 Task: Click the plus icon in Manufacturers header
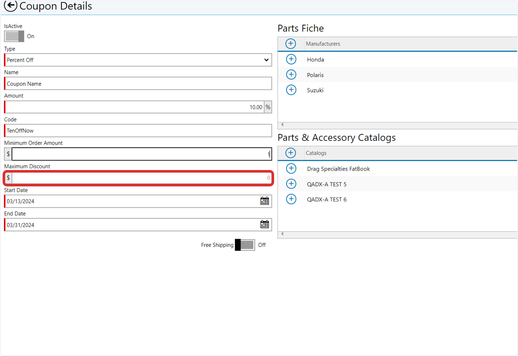click(x=291, y=44)
